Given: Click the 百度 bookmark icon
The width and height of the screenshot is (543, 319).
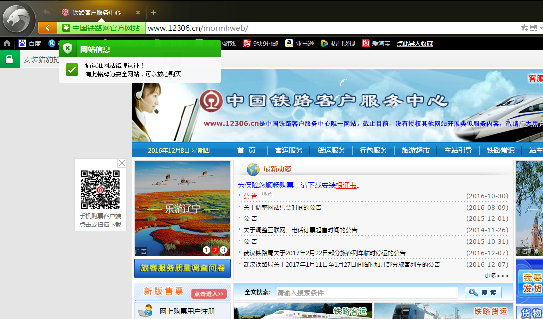Looking at the screenshot, I should [x=22, y=44].
